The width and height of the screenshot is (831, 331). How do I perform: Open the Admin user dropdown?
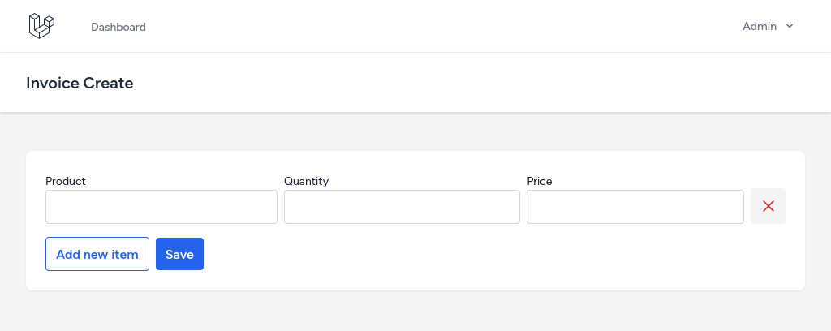pyautogui.click(x=768, y=26)
